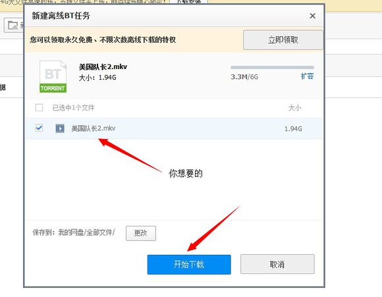Click the 已选中1个文件 label
This screenshot has width=382, height=297.
click(73, 108)
